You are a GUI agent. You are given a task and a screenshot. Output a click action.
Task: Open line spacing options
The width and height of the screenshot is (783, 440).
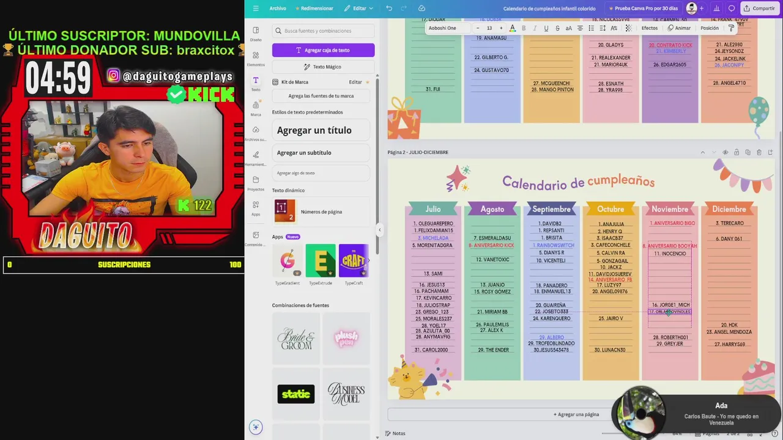[x=603, y=28]
